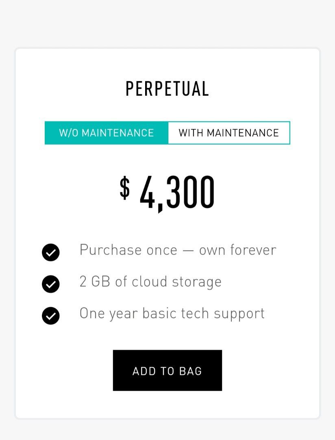Click the "own forever" words

click(237, 249)
